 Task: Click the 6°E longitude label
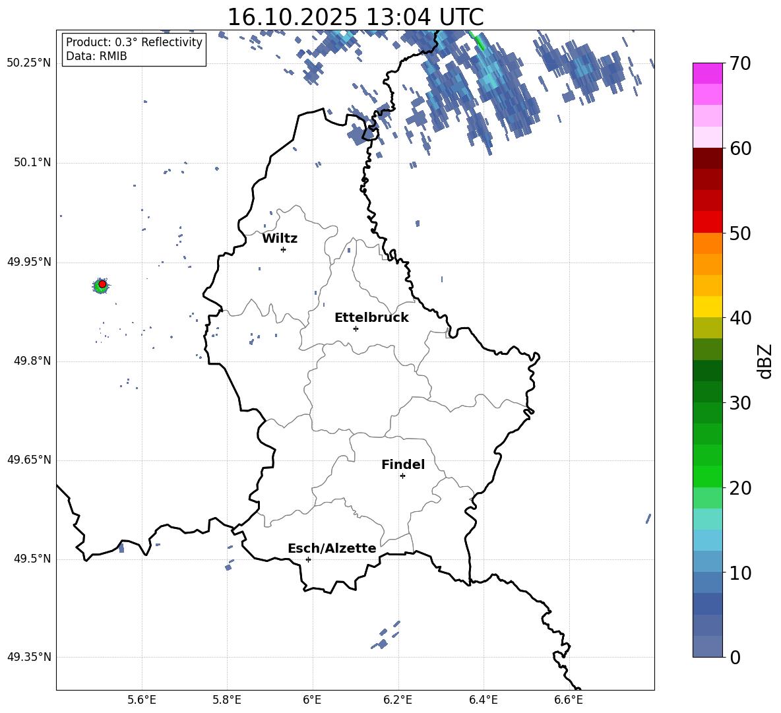click(312, 700)
